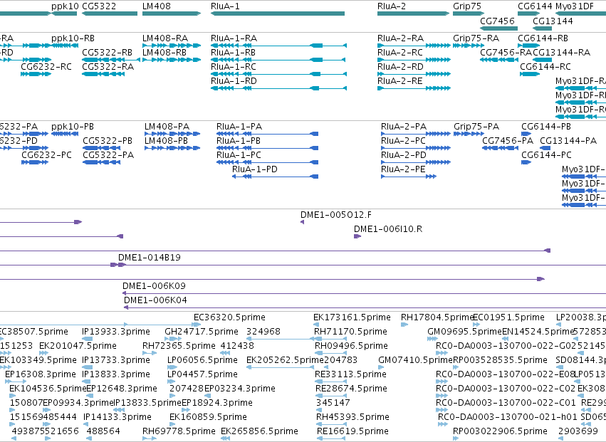Image resolution: width=606 pixels, height=442 pixels.
Task: Click protein LM408-PA
Action: click(167, 127)
